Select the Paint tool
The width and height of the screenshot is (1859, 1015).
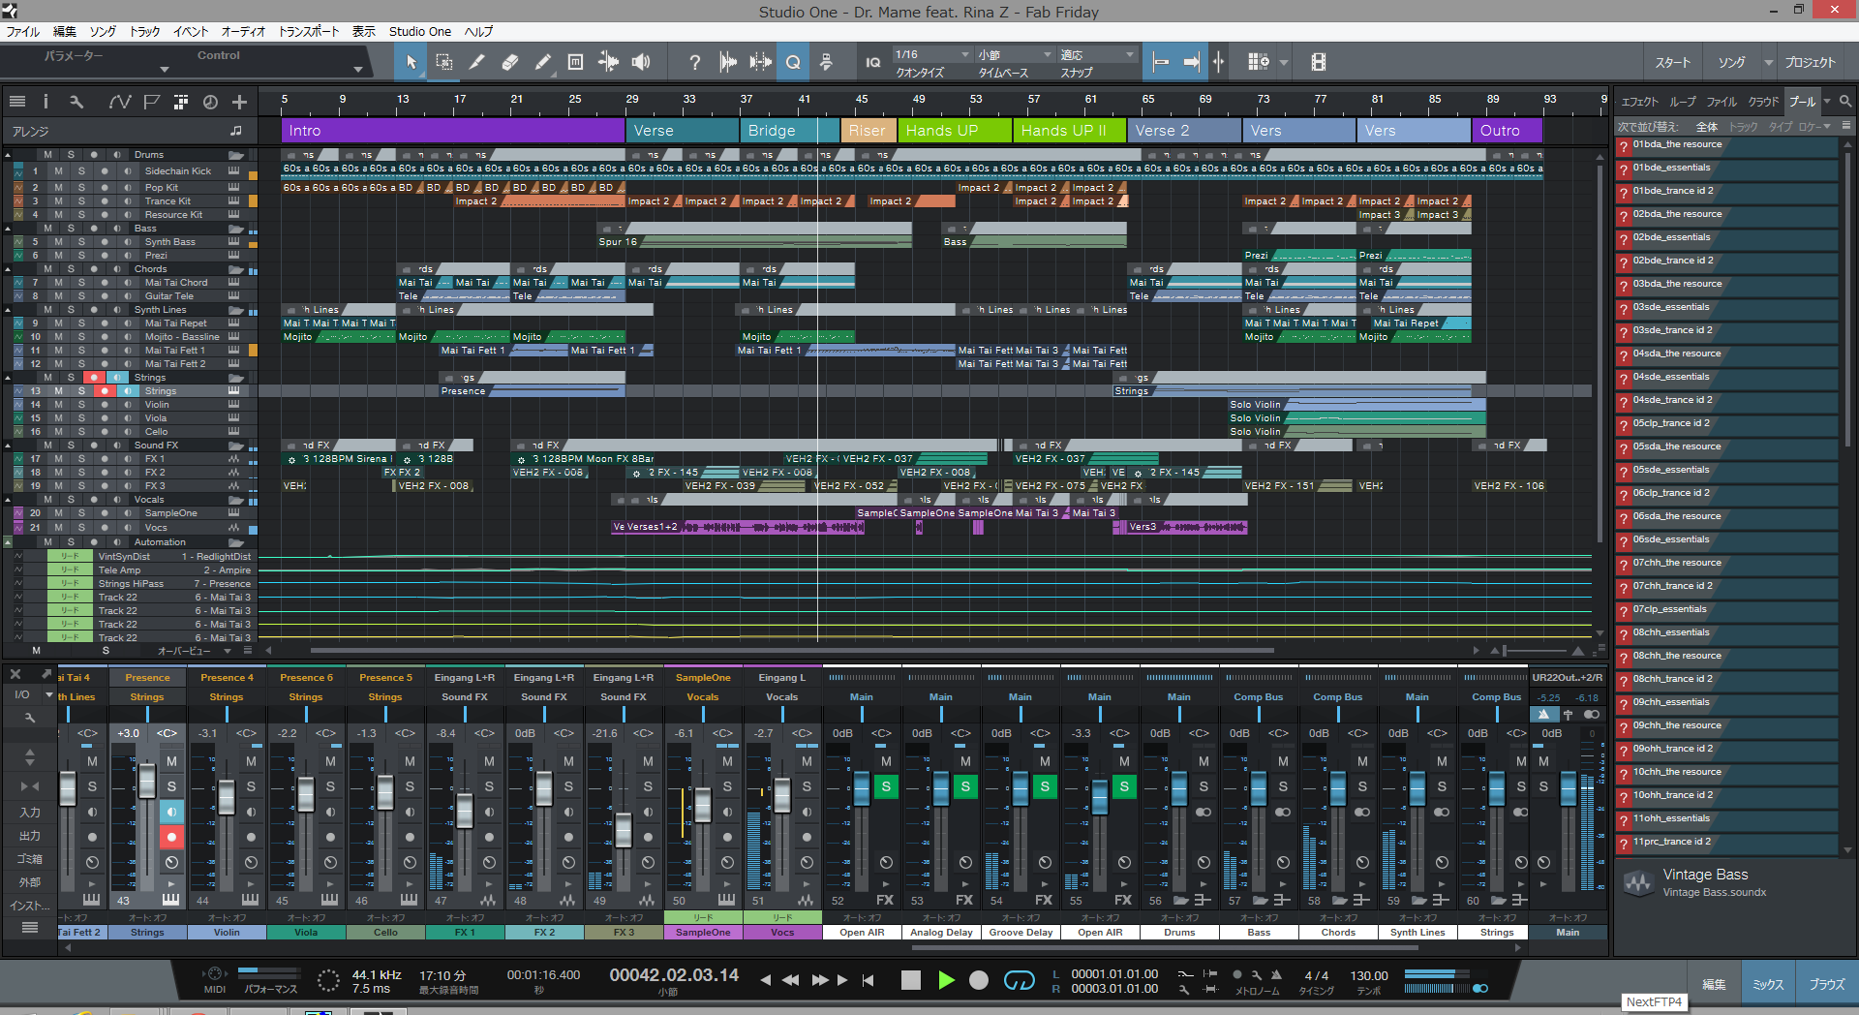[x=542, y=62]
